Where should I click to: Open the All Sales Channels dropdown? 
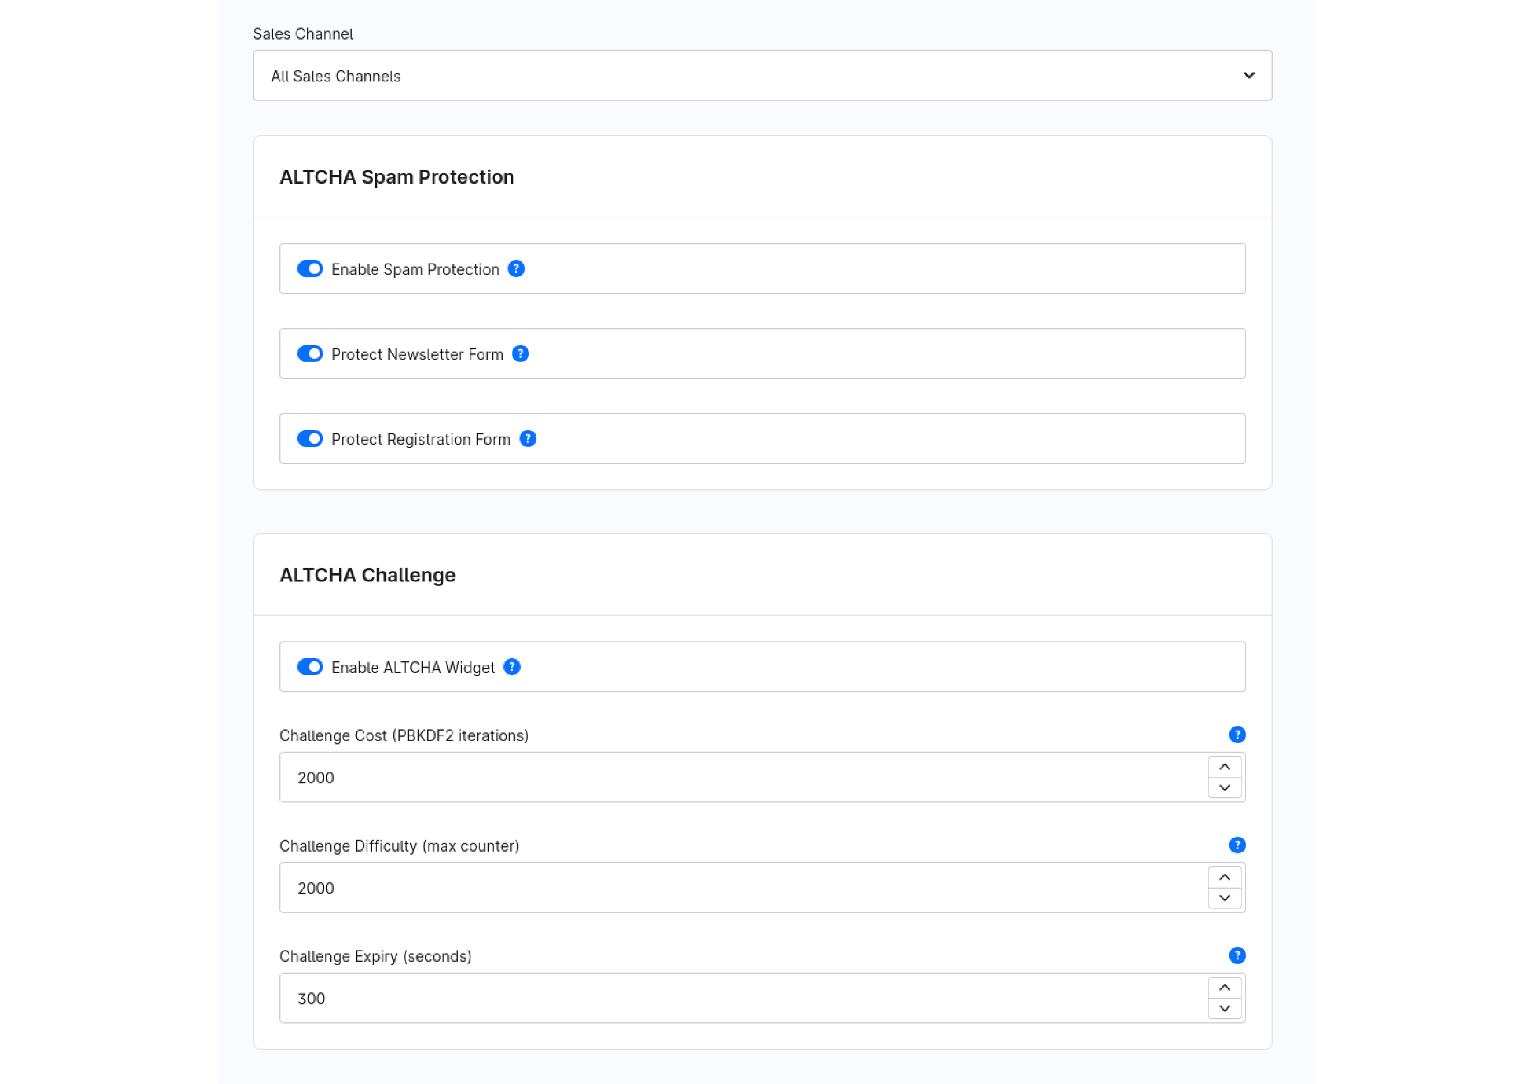[x=762, y=75]
